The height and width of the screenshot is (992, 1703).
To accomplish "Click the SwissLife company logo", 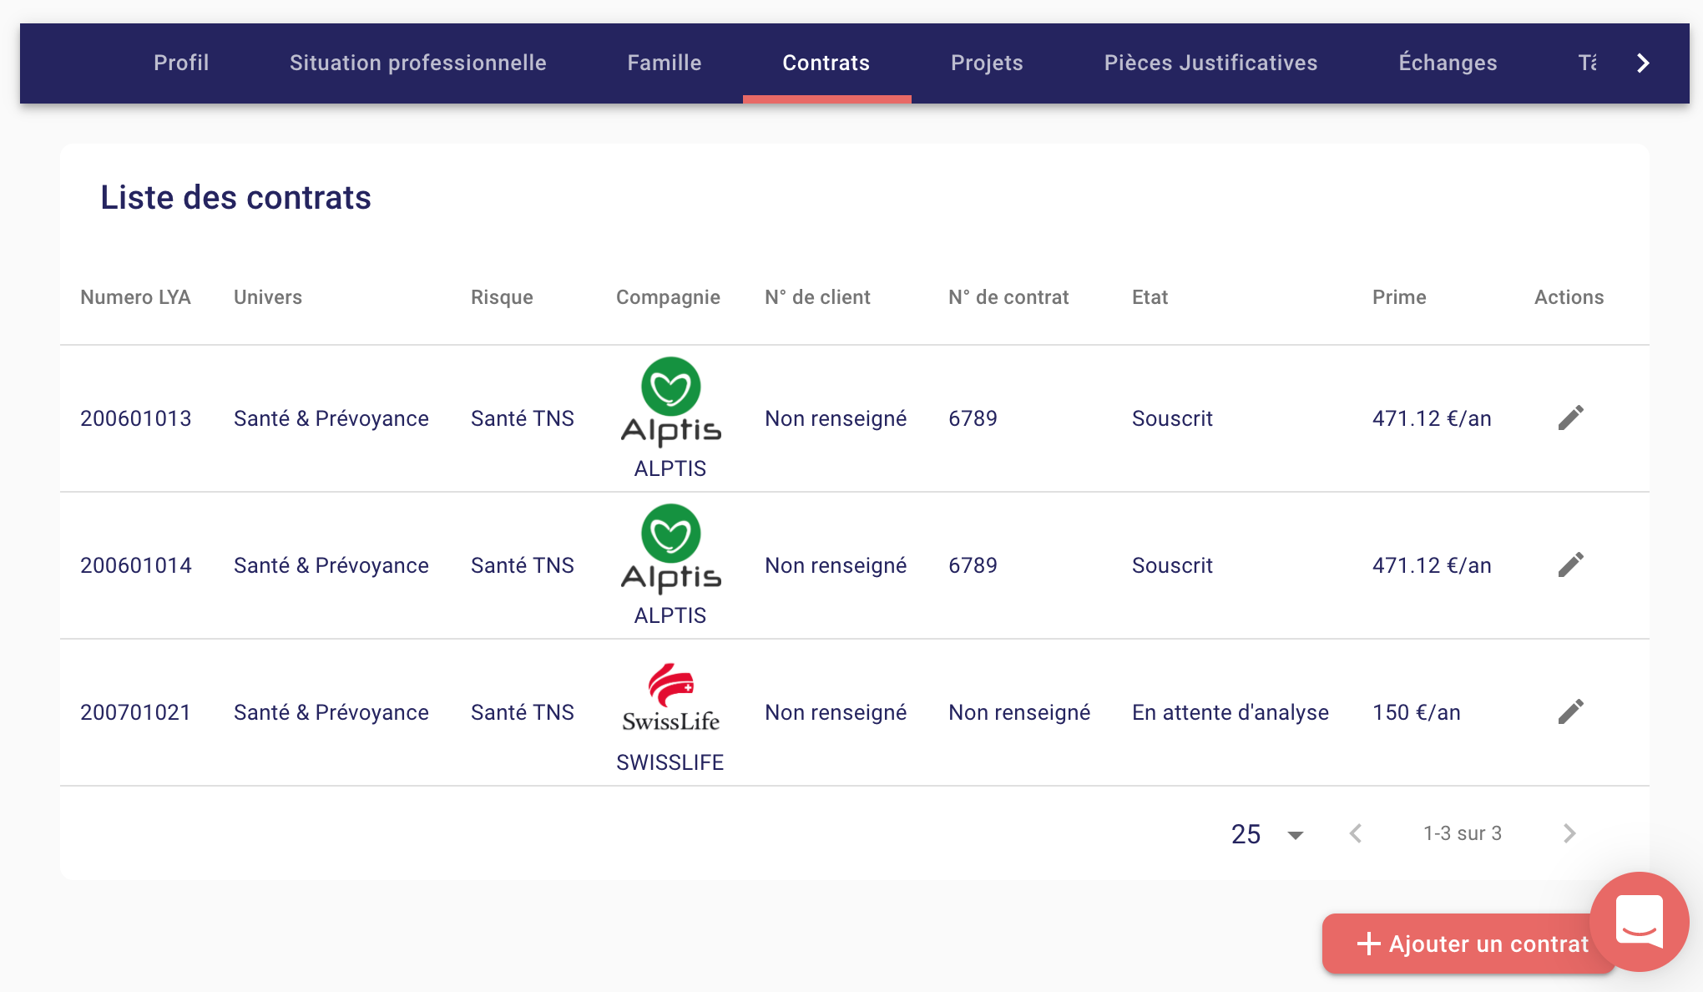I will 670,698.
